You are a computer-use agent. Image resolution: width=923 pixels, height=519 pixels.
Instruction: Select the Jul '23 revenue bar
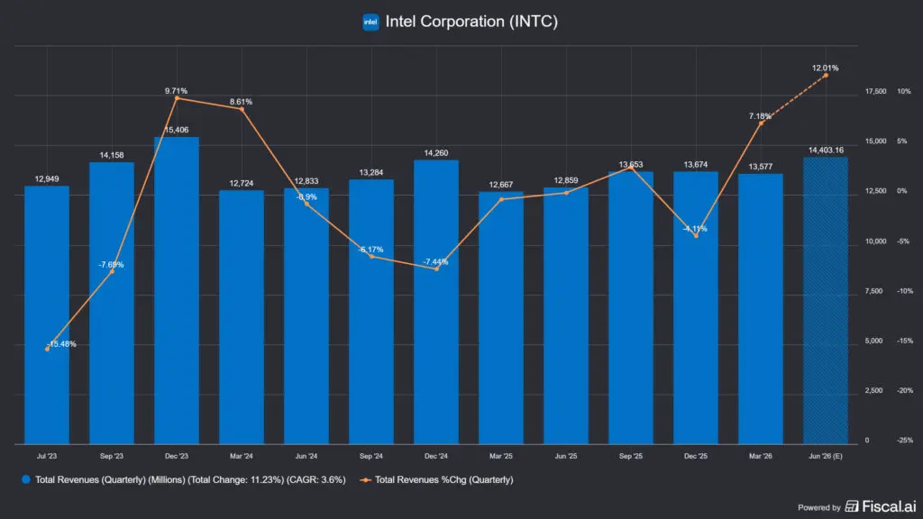tap(47, 314)
